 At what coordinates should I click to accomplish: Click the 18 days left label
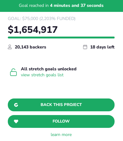click(x=102, y=47)
